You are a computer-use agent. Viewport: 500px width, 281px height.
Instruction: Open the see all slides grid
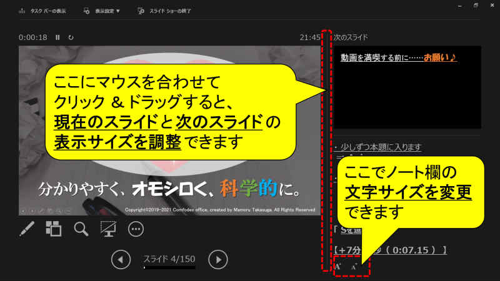click(x=54, y=229)
